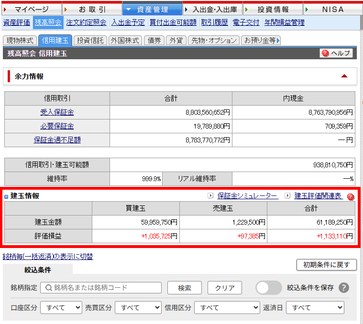Open the 入出金・入出庫 menu
This screenshot has width=363, height=324.
click(x=212, y=9)
